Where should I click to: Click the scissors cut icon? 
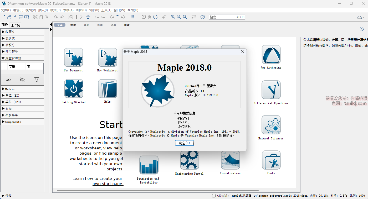pyautogui.click(x=35, y=17)
